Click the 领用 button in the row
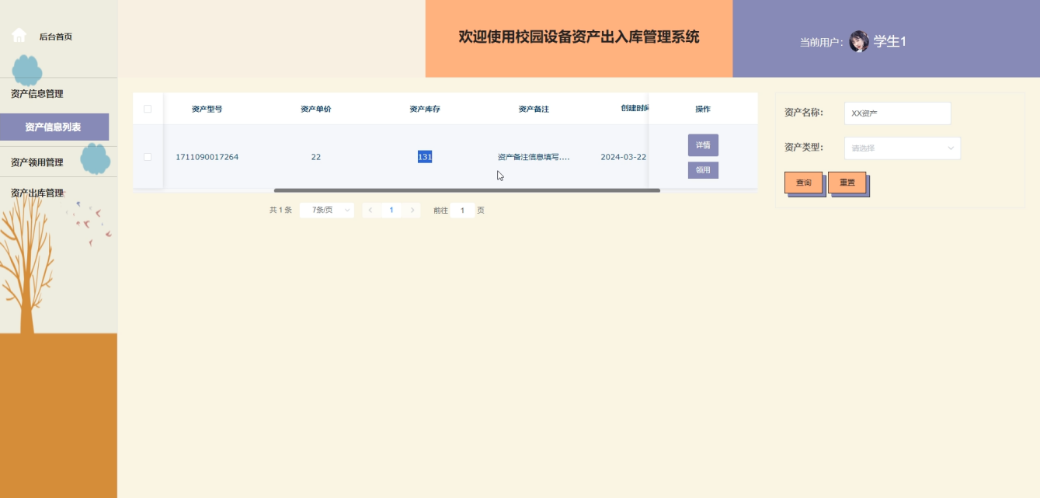This screenshot has height=498, width=1040. pyautogui.click(x=703, y=170)
